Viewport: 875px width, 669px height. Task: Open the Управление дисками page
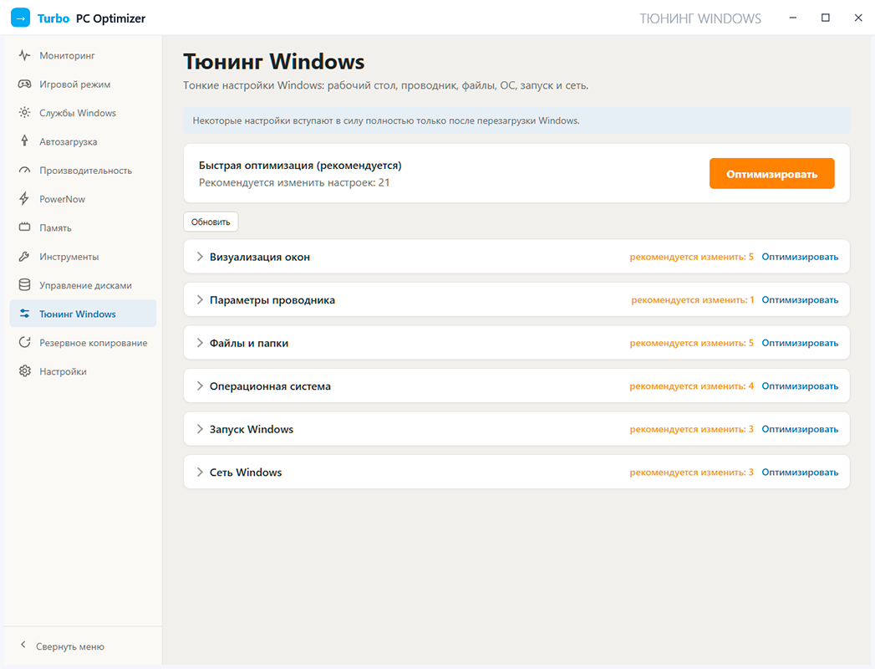[x=83, y=285]
